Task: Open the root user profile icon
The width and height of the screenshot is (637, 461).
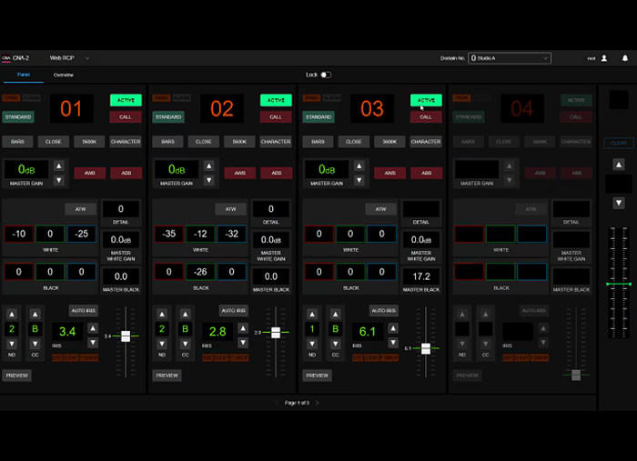Action: (x=604, y=58)
